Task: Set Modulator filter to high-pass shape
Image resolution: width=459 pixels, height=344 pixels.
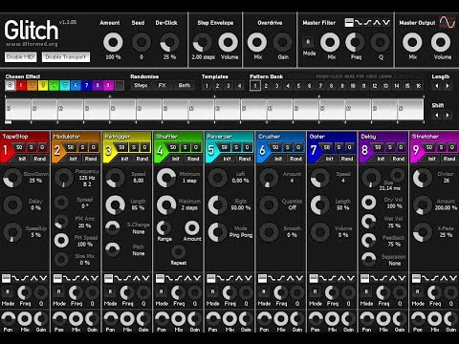Action: [x=76, y=278]
